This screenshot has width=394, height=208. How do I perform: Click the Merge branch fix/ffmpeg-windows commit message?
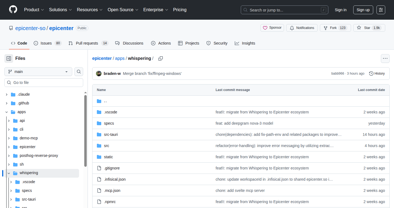(x=152, y=74)
